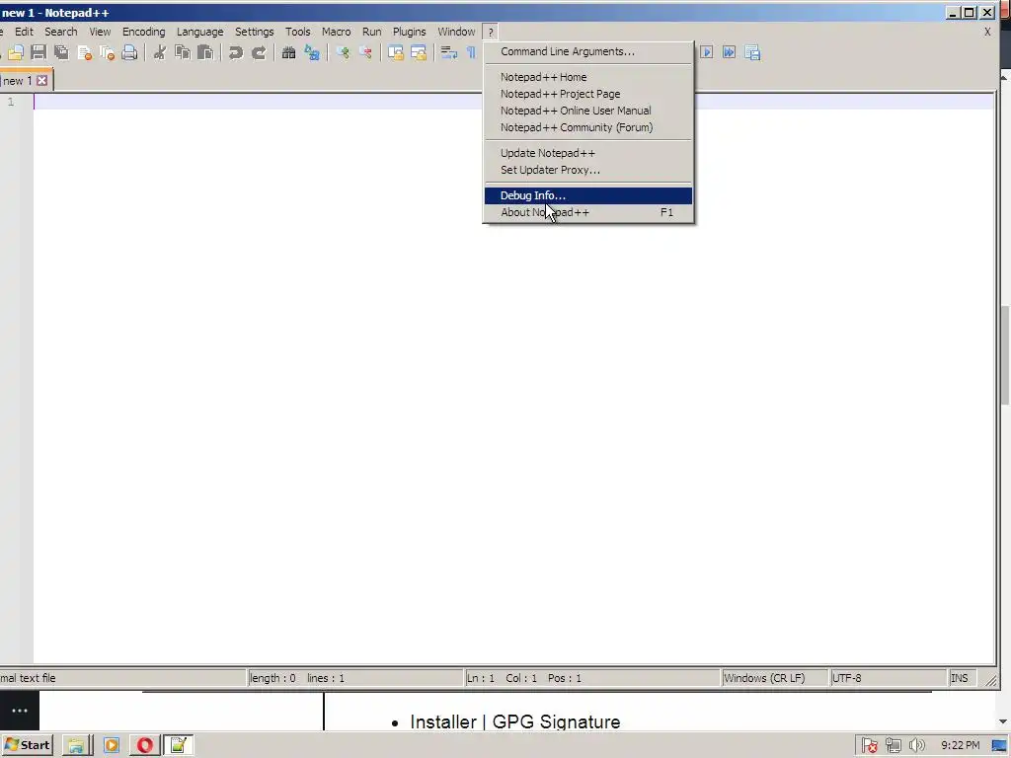Choose Notepad++ Online User Manual entry

coord(588,111)
